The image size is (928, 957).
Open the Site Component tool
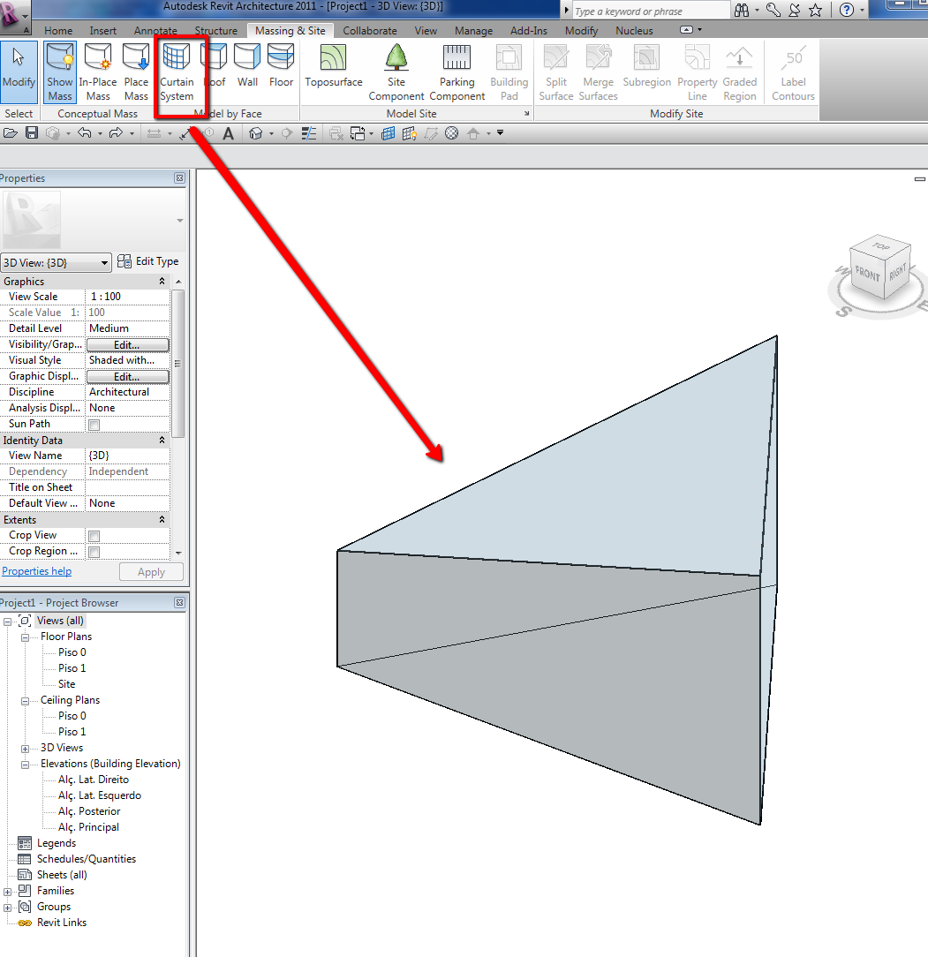pos(396,71)
